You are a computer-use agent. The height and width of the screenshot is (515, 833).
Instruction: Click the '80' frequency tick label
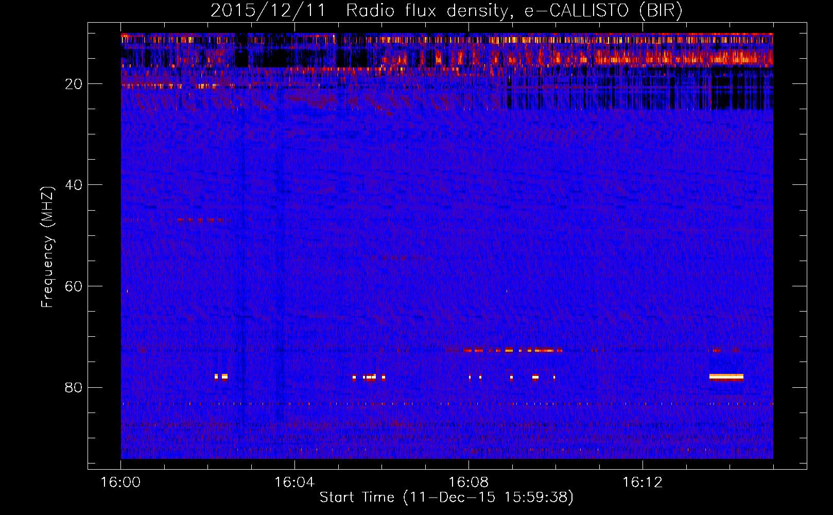coord(74,387)
